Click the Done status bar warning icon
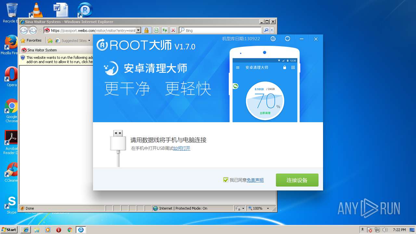Screen dimensions: 416x234 22,208
